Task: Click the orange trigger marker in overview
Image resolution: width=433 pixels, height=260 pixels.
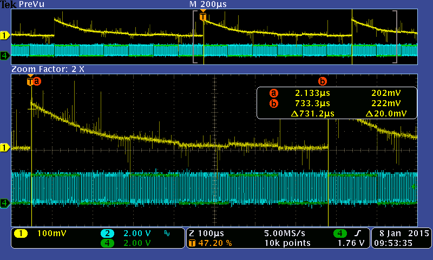Action: click(x=203, y=16)
